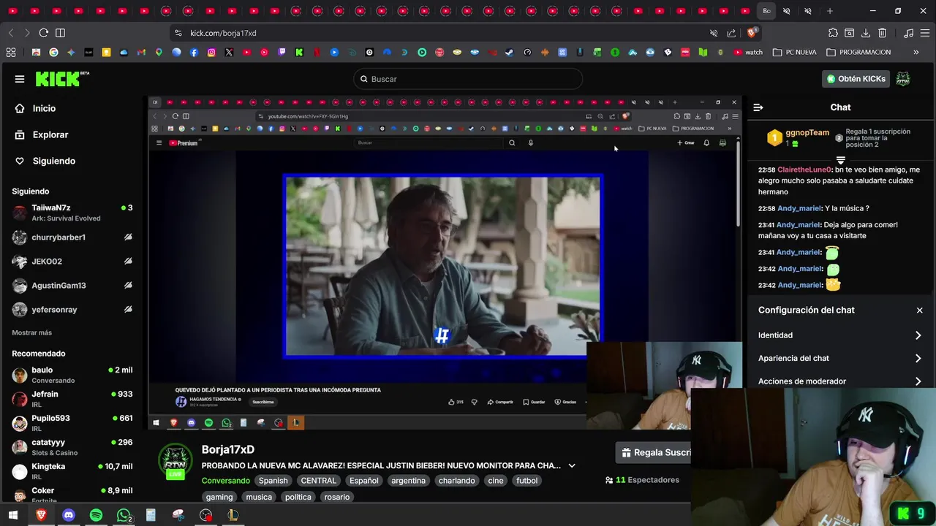This screenshot has width=936, height=526.
Task: Open followed channel JEKO02
Action: coord(72,262)
